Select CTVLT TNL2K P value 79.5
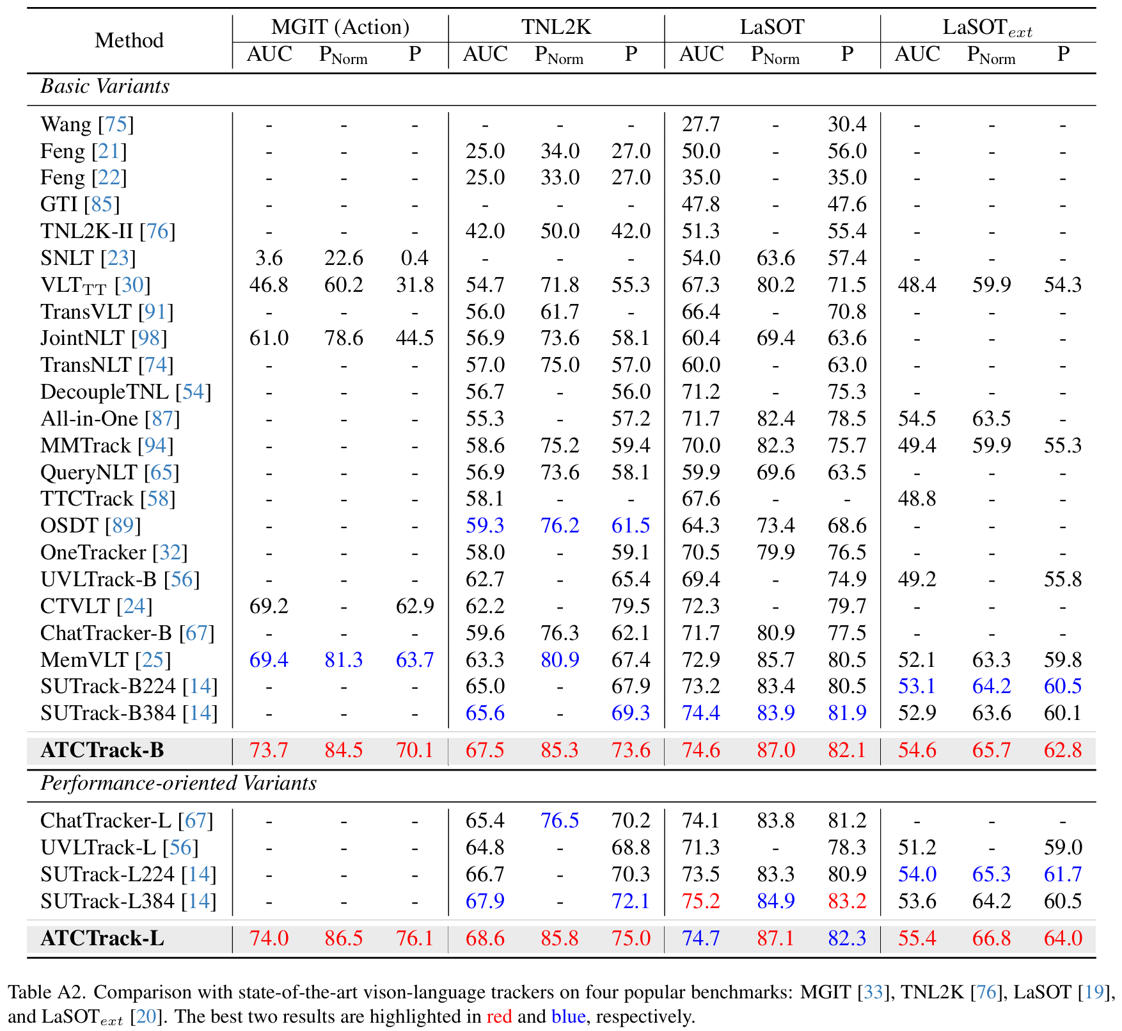The height and width of the screenshot is (1031, 1122). click(631, 606)
